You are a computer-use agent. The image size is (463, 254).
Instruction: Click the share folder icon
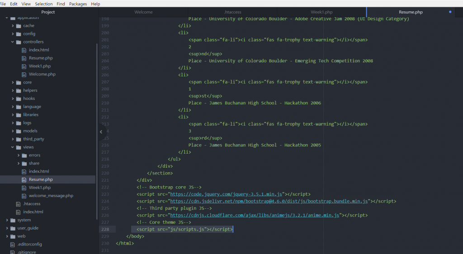coord(24,164)
